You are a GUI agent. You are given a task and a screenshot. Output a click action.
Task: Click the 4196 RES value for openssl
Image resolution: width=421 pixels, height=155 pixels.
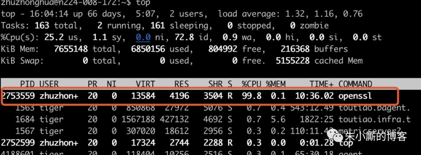pos(179,96)
